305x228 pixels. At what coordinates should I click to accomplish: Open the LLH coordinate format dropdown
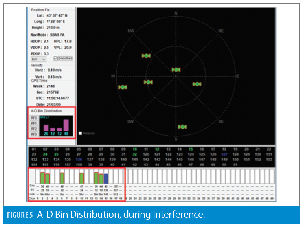click(38, 59)
